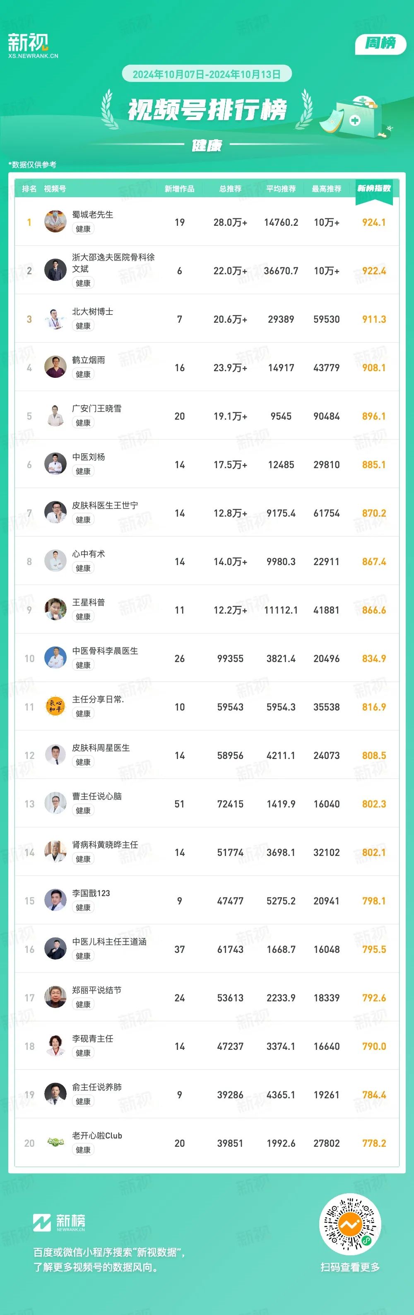The image size is (414, 1315).
Task: Click the 924.1 index score
Action: pos(374,222)
